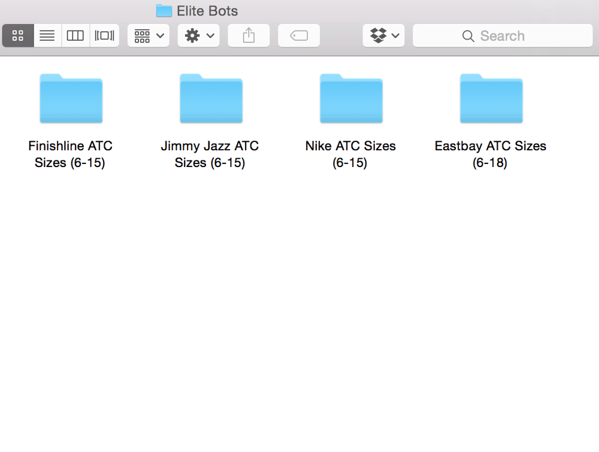This screenshot has height=452, width=599.
Task: Open the Dropbox toolbar menu
Action: click(x=383, y=35)
